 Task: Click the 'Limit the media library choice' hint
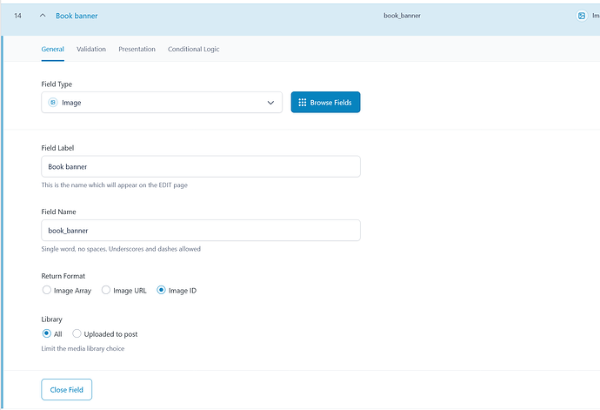point(83,348)
